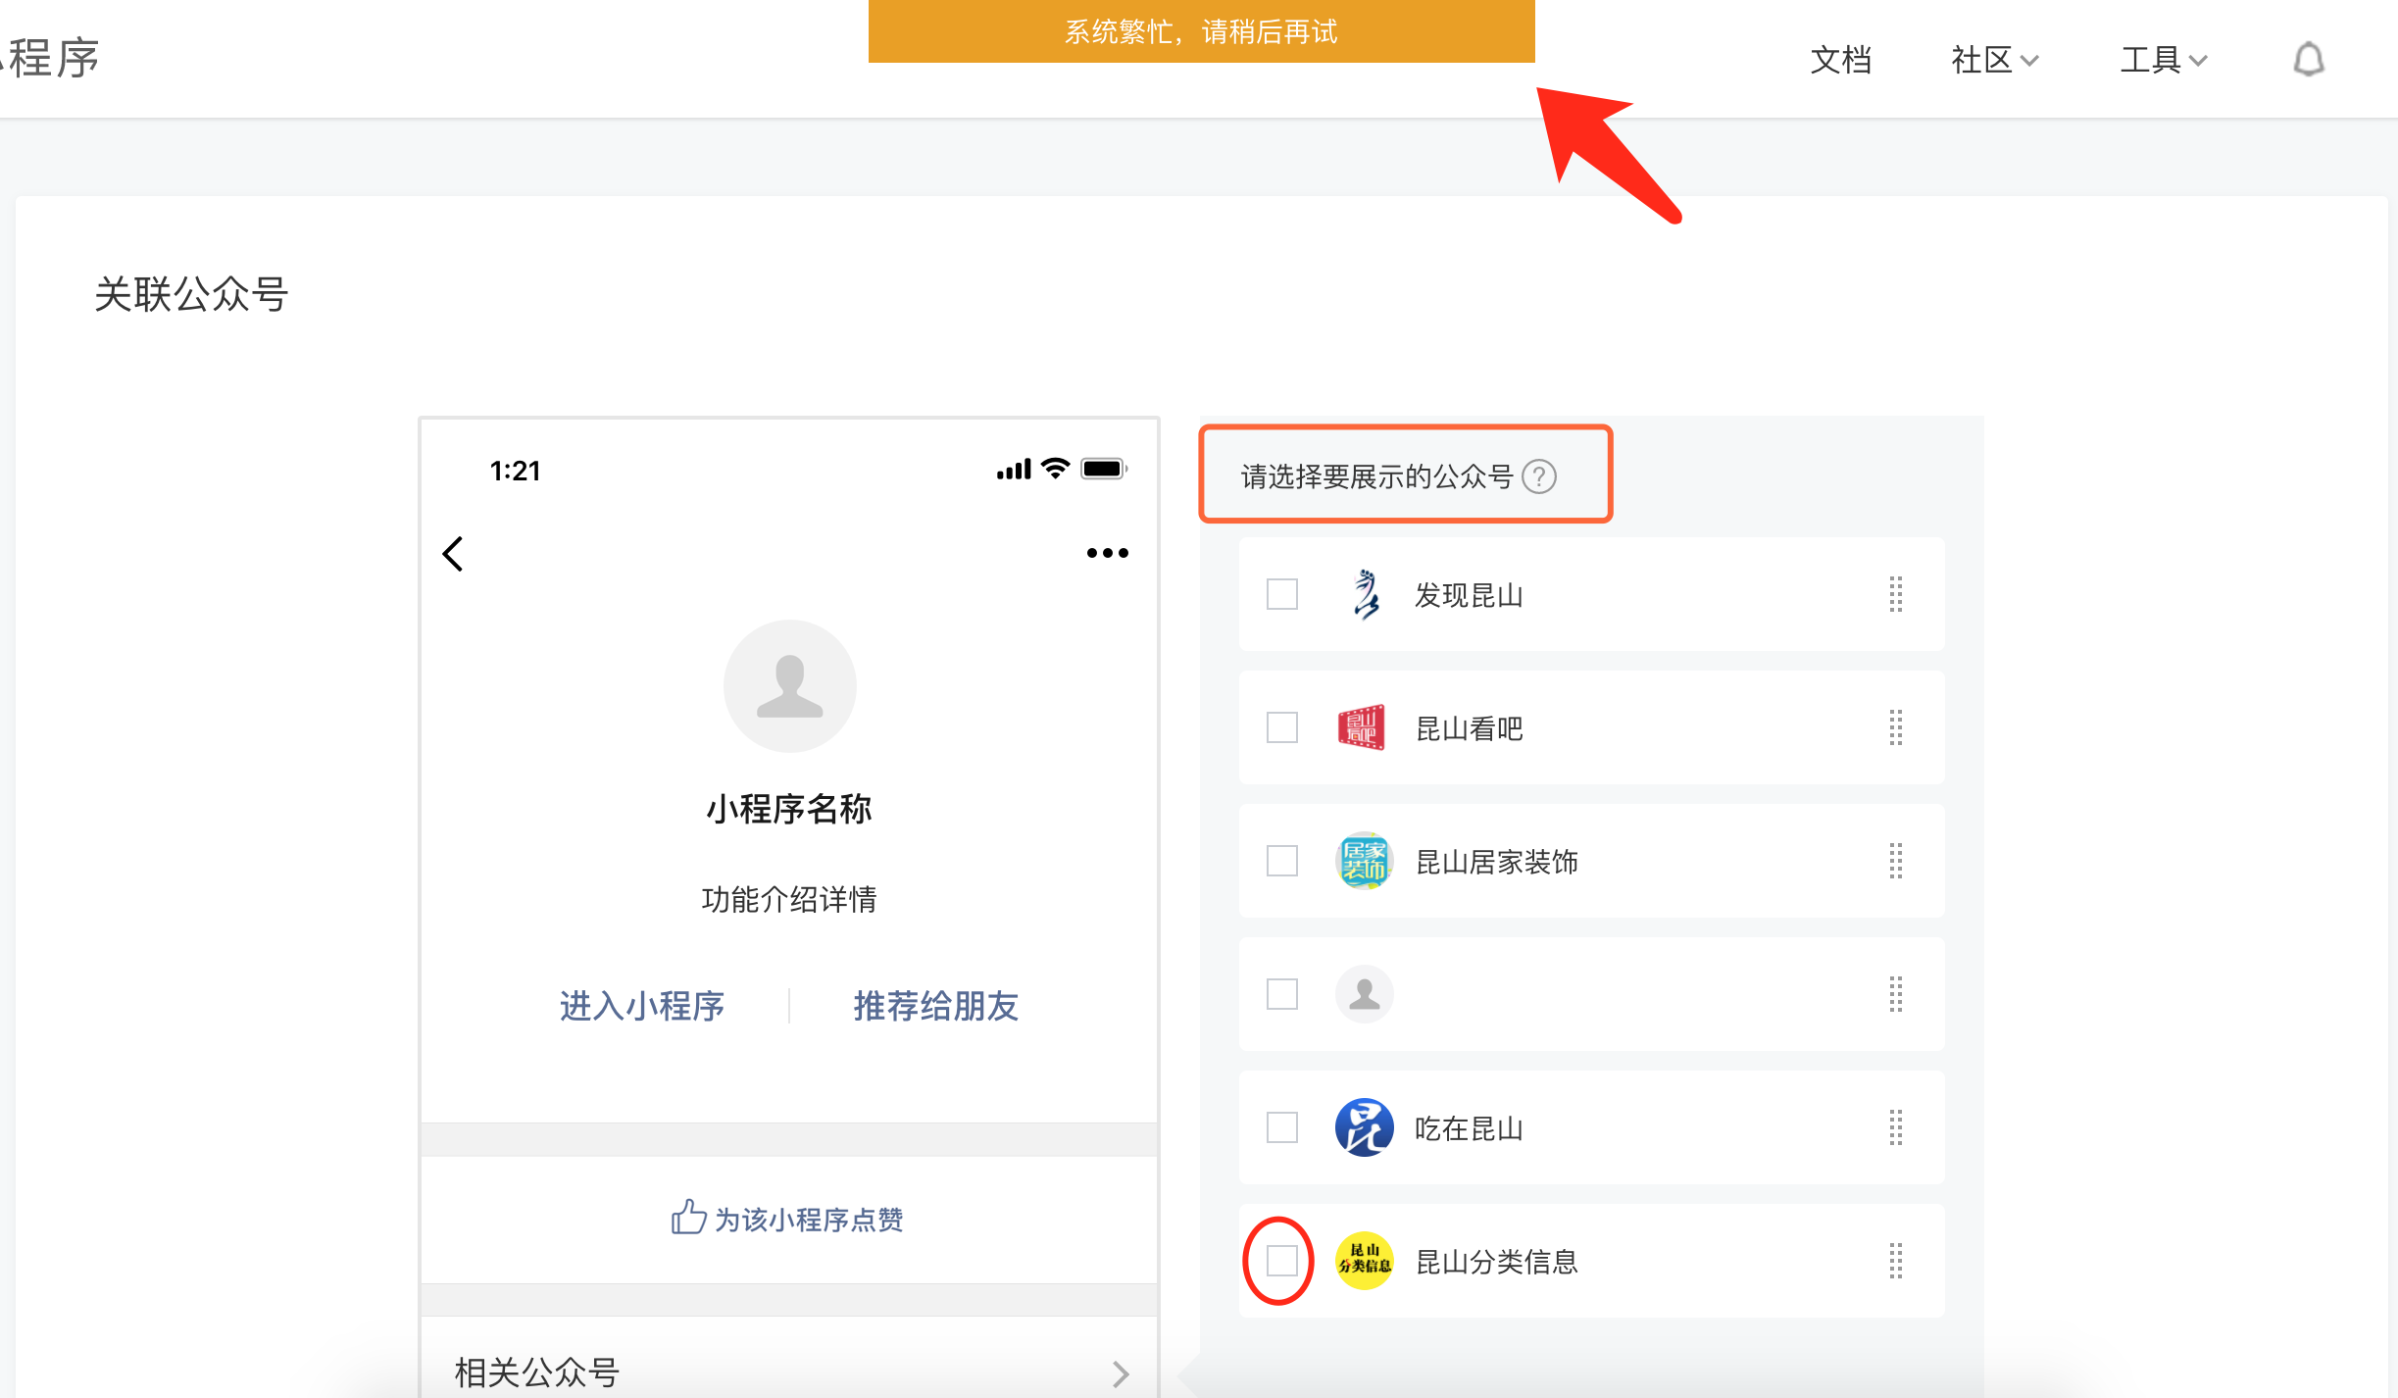Click the 系统繁忙 orange notification banner
The image size is (2398, 1398).
tap(1201, 31)
